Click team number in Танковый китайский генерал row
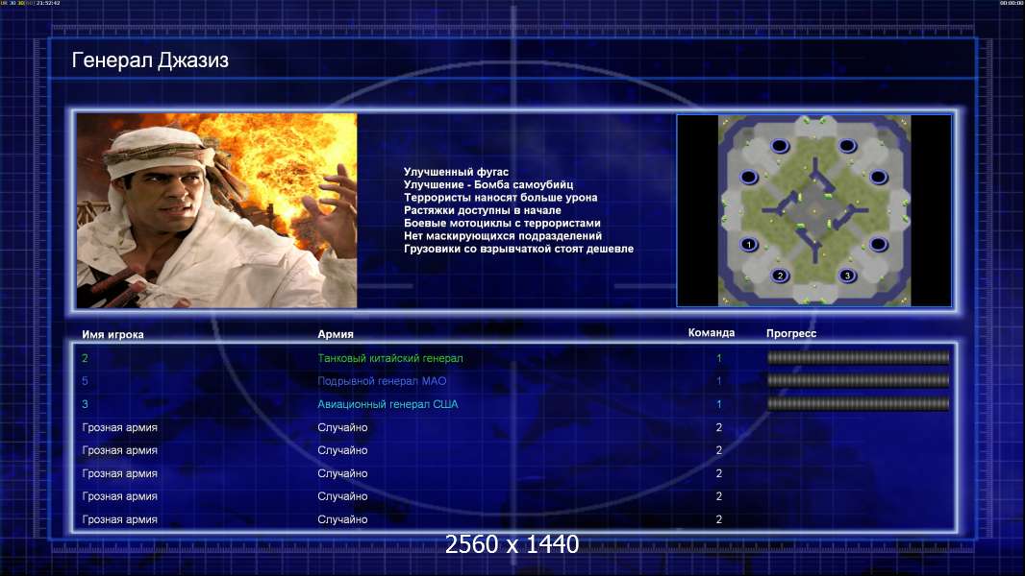1025x576 pixels. pyautogui.click(x=719, y=358)
